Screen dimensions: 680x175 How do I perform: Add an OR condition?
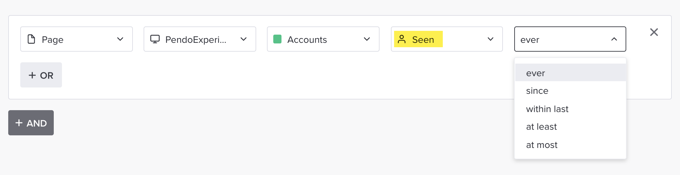point(41,75)
